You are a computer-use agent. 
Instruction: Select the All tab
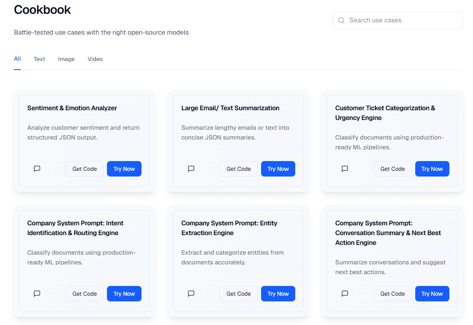[x=17, y=59]
